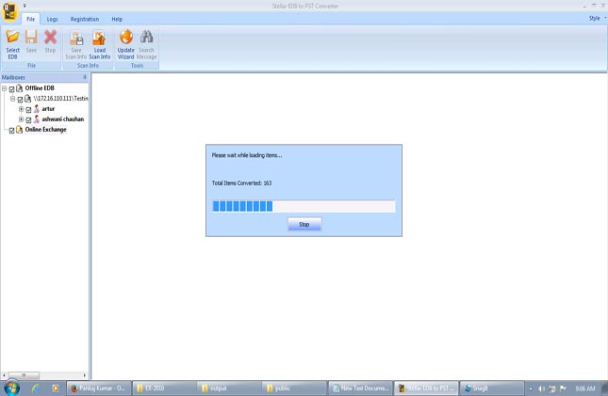Image resolution: width=608 pixels, height=396 pixels.
Task: Uncheck the ashwani chauhan checkbox
Action: tap(28, 120)
